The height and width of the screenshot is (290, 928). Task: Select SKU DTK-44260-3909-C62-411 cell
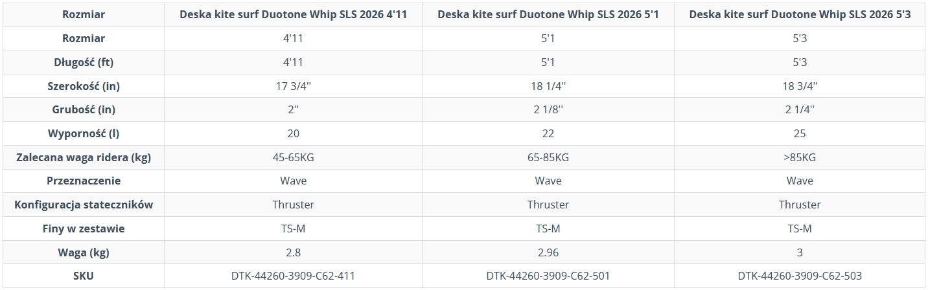coord(293,276)
